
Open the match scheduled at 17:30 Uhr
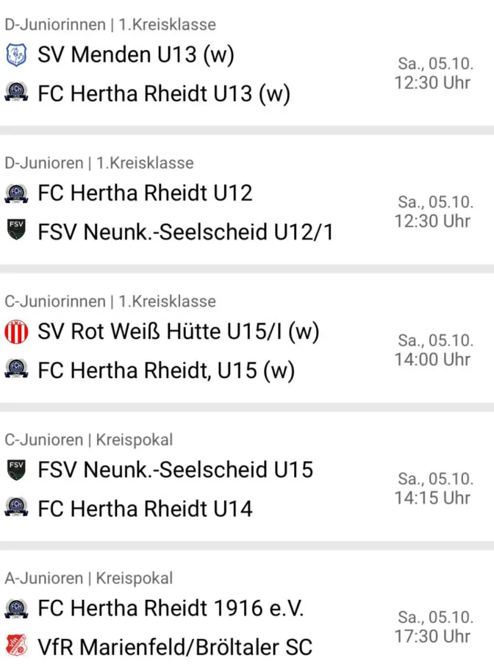point(247,617)
